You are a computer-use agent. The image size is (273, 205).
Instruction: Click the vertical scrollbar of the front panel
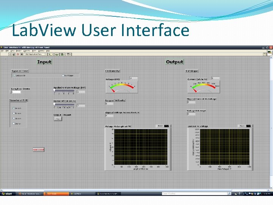pyautogui.click(x=271, y=122)
